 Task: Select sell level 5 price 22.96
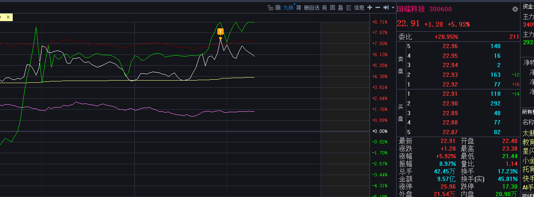tap(450, 46)
